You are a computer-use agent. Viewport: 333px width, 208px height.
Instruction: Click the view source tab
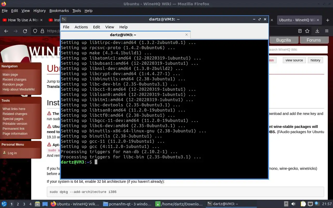(x=294, y=60)
